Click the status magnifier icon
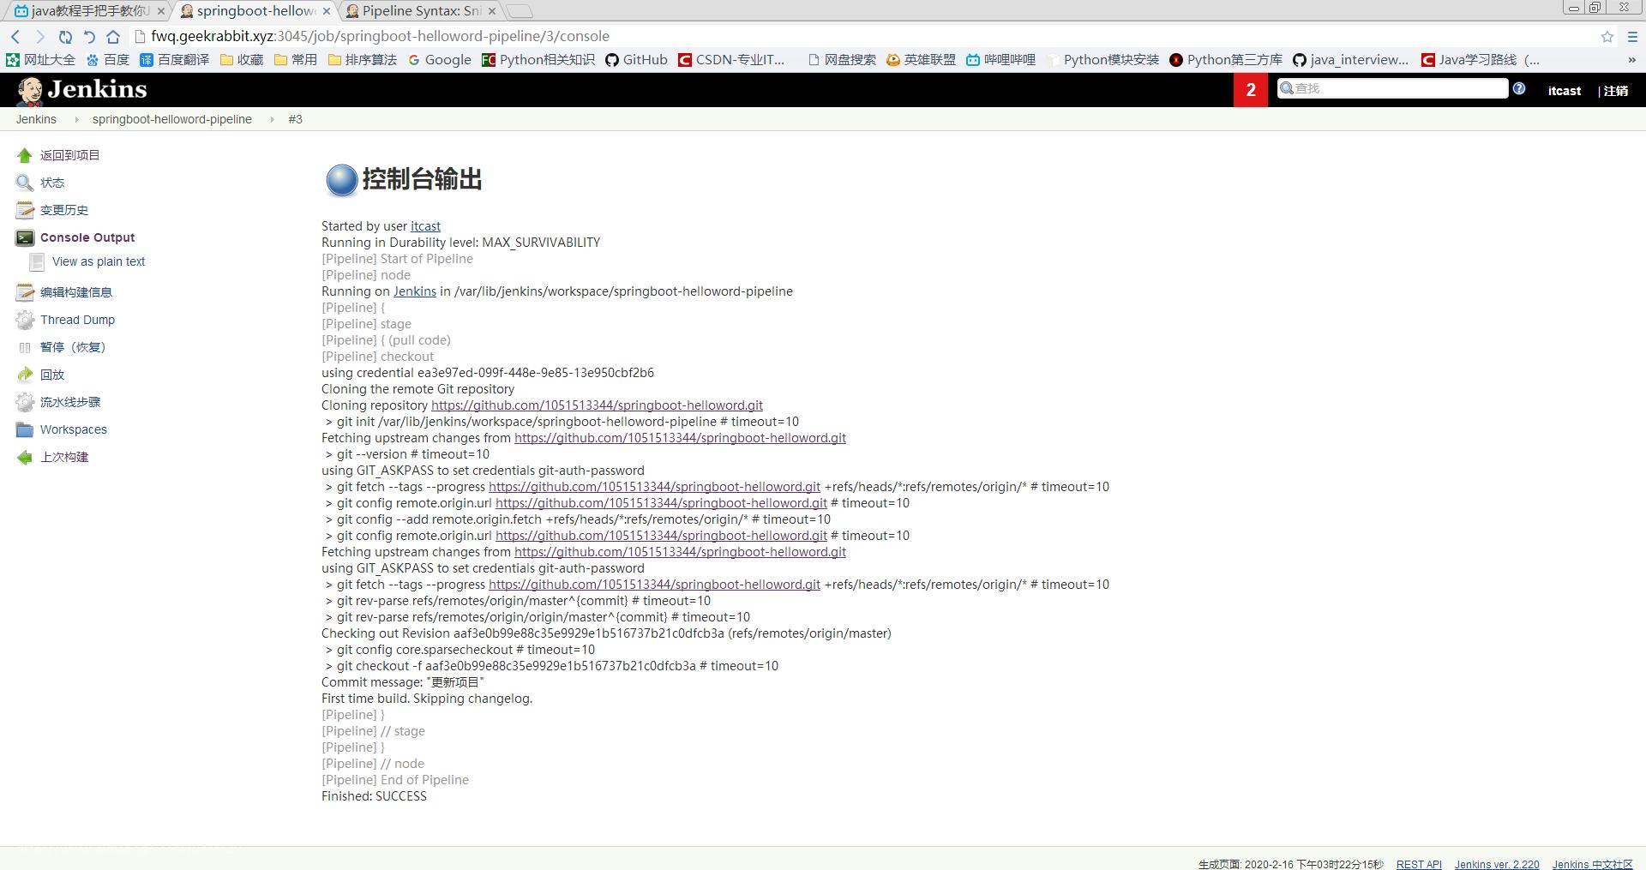1646x870 pixels. pos(25,183)
